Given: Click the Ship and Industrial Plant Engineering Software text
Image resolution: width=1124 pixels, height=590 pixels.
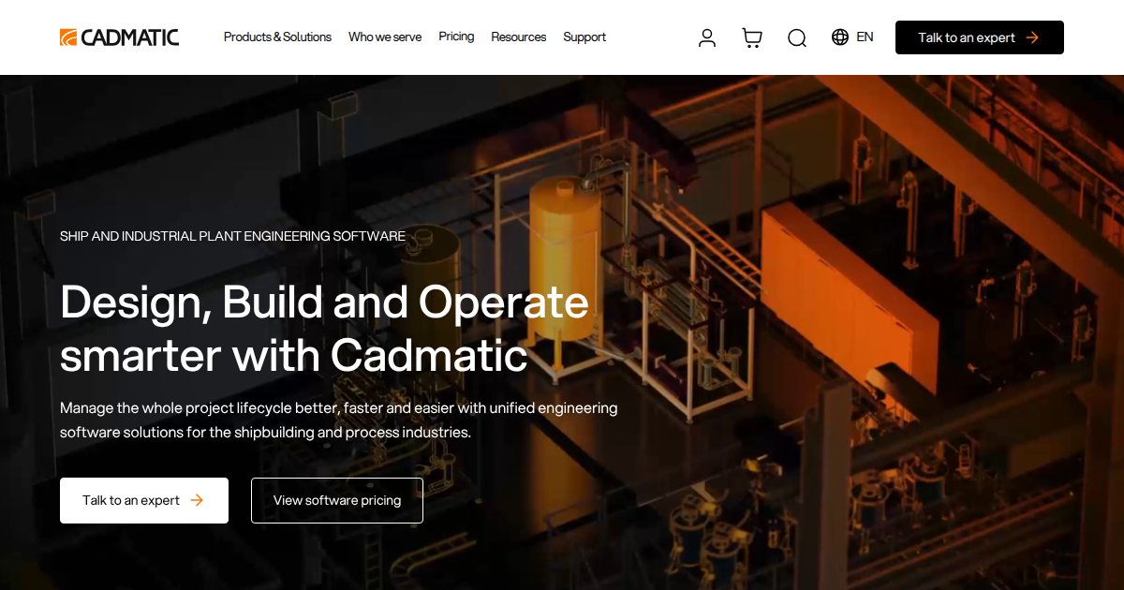Looking at the screenshot, I should point(232,236).
